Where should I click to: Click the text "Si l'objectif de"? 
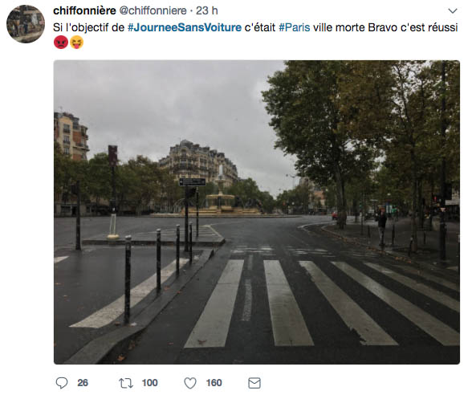pyautogui.click(x=88, y=27)
